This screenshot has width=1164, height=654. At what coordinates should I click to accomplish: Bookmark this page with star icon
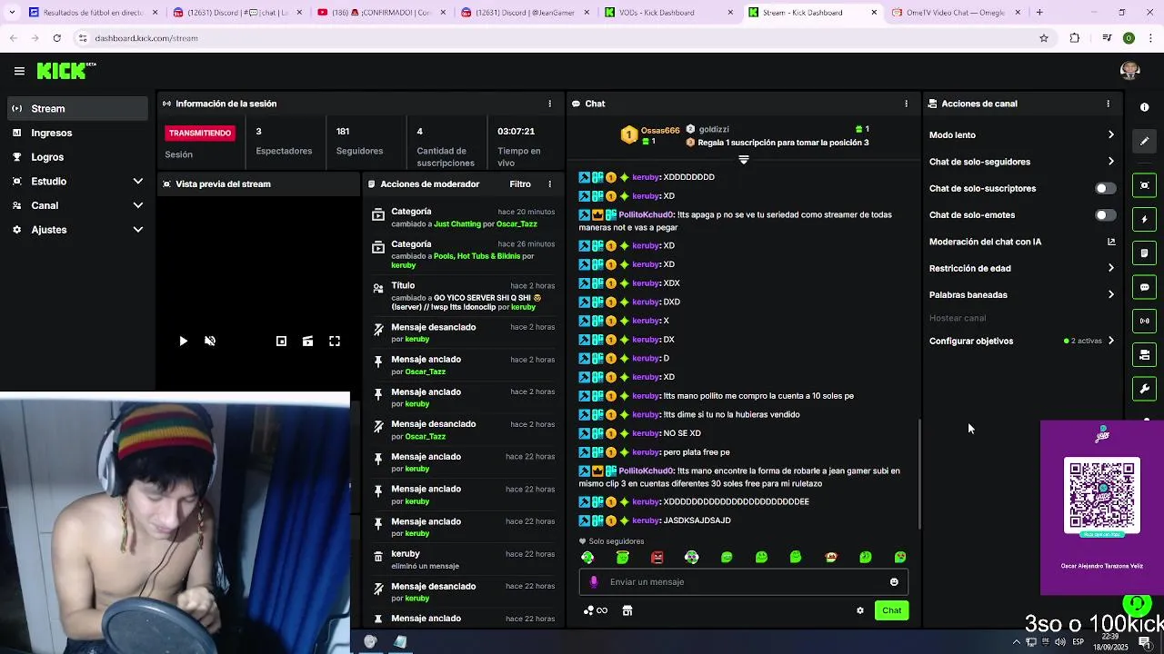tap(1044, 38)
